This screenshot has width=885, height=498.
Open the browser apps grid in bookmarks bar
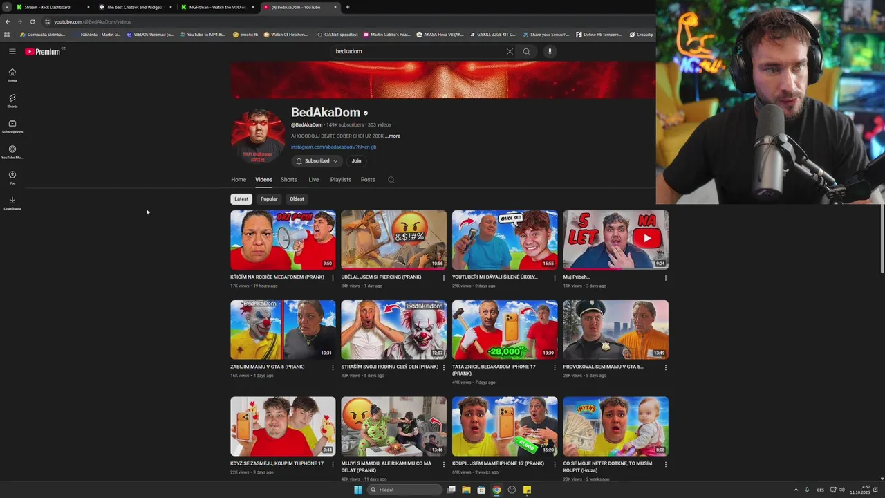coord(7,34)
